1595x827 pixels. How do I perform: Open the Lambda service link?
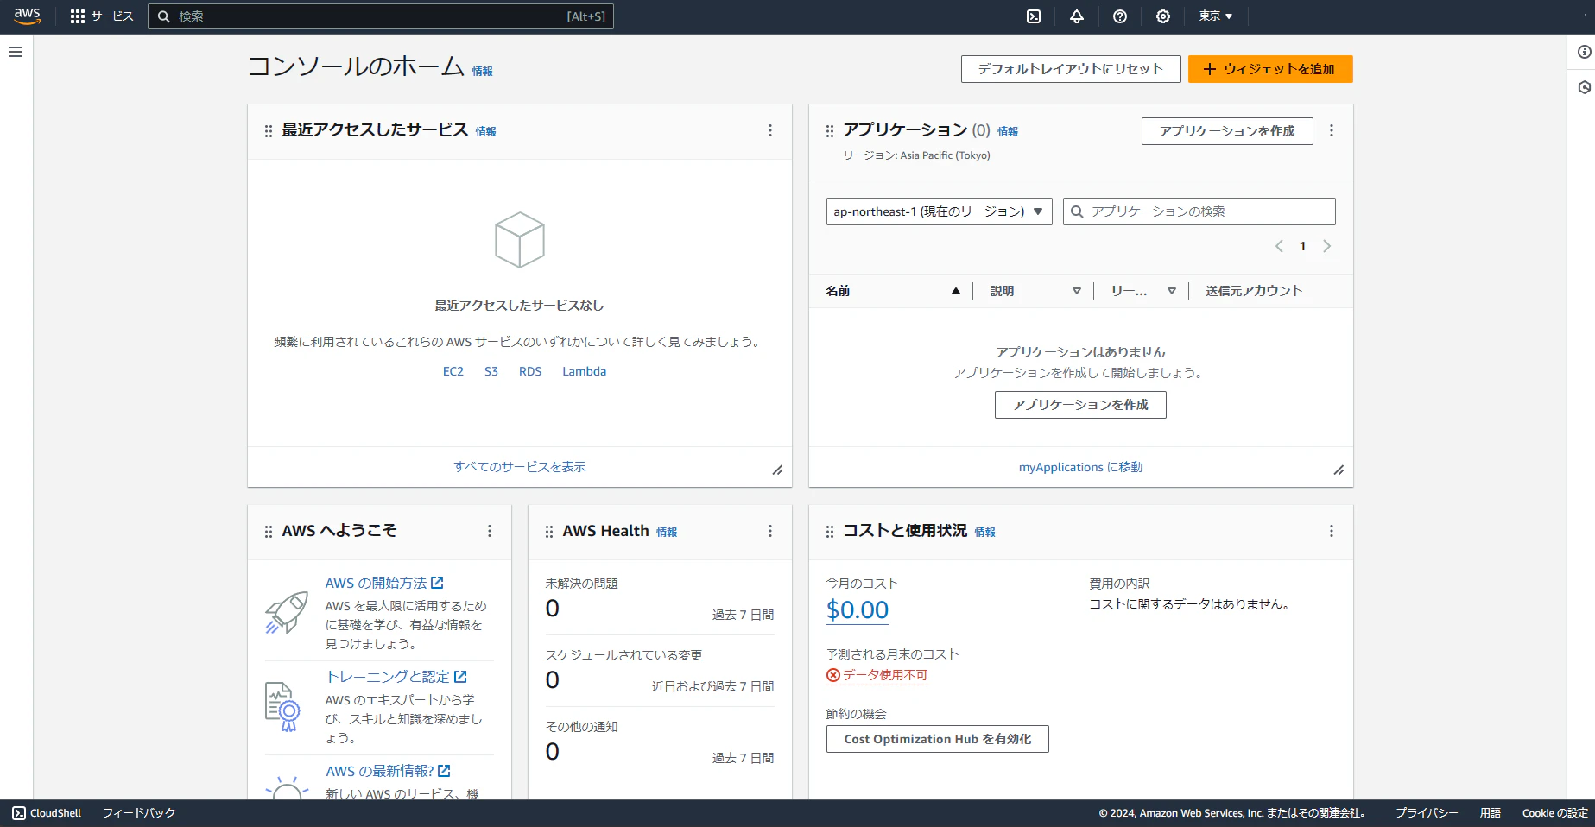[x=585, y=371]
